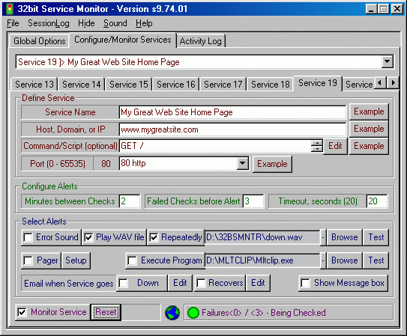This screenshot has width=407, height=336.
Task: Click the Failures<0> / <3> status text
Action: point(263,313)
